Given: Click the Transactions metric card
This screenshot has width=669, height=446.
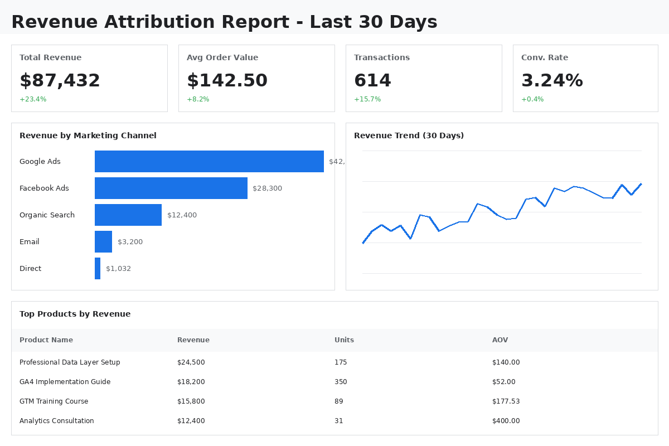Looking at the screenshot, I should (x=424, y=78).
